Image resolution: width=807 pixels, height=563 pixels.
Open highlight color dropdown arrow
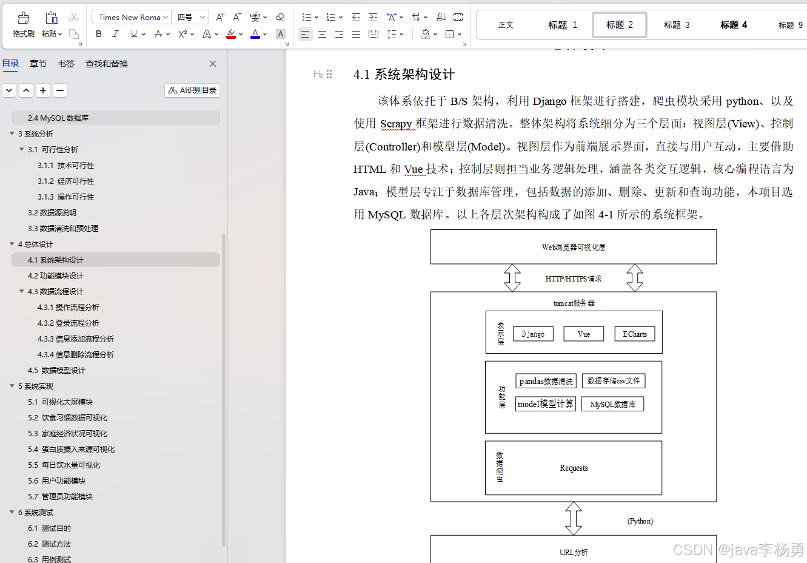pos(241,35)
